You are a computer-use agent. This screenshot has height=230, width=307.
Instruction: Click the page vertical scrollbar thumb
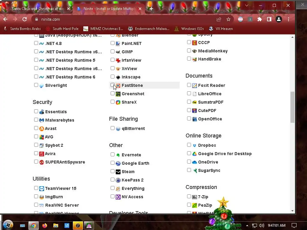point(292,107)
